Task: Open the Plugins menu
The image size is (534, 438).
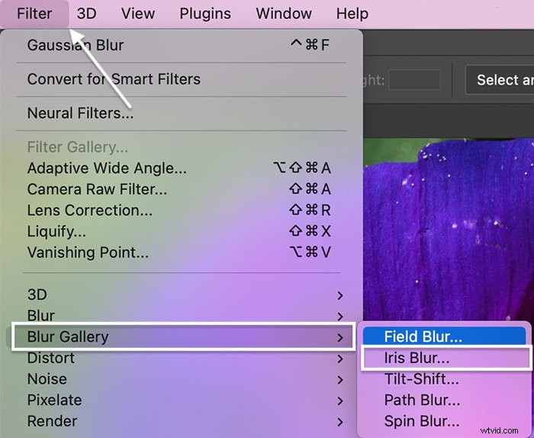Action: 205,14
